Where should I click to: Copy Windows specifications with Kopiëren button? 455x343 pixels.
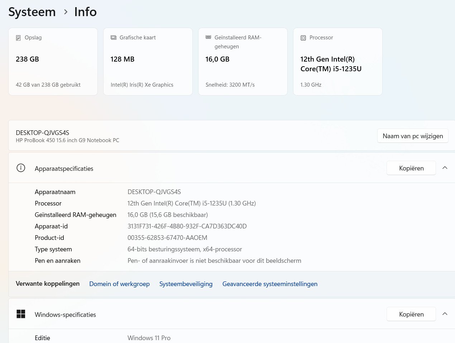411,314
